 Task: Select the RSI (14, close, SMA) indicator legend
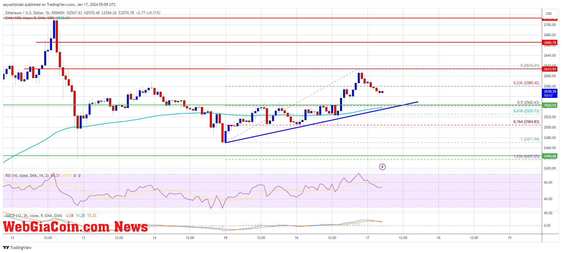[27, 176]
